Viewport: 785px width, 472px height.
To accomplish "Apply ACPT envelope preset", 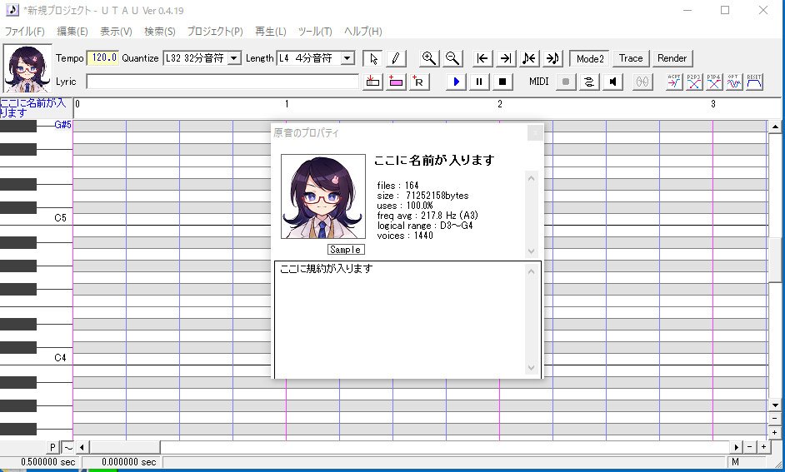I will (x=674, y=82).
